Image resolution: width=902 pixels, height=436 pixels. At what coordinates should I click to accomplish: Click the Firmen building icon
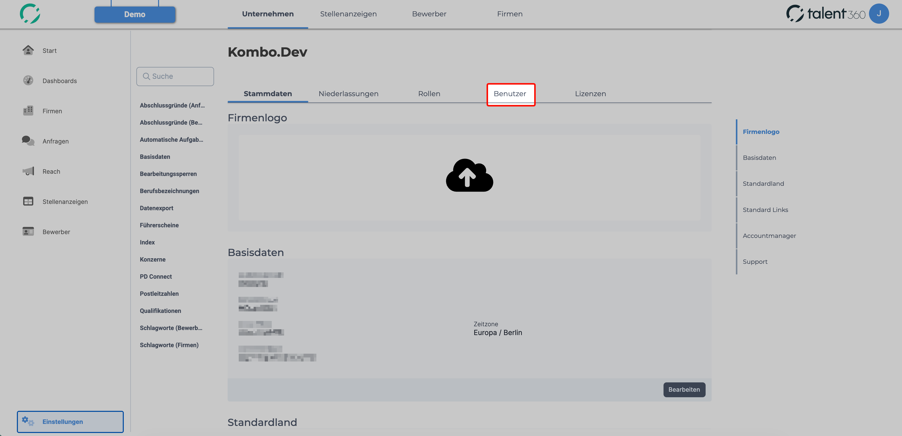coord(28,111)
